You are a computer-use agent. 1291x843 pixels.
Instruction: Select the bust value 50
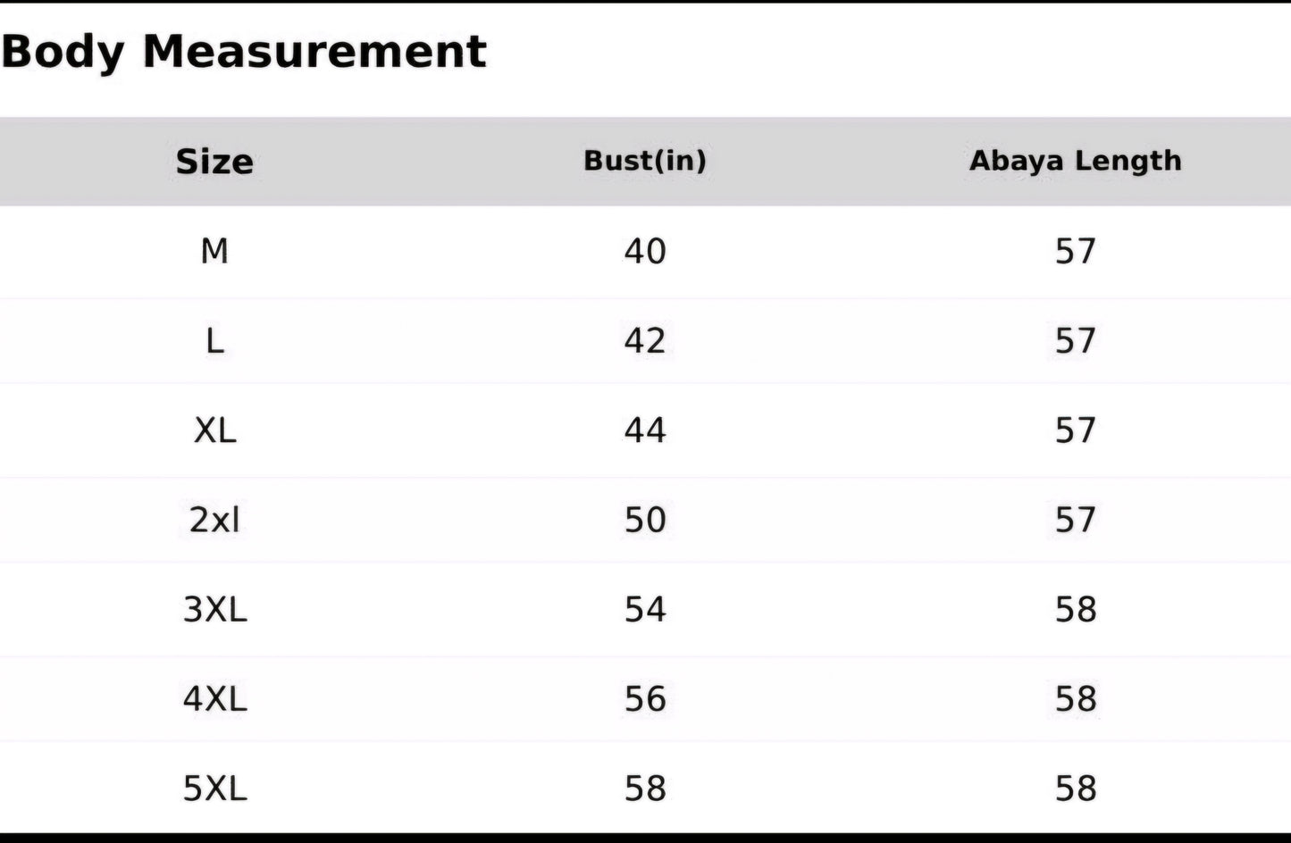click(x=644, y=520)
